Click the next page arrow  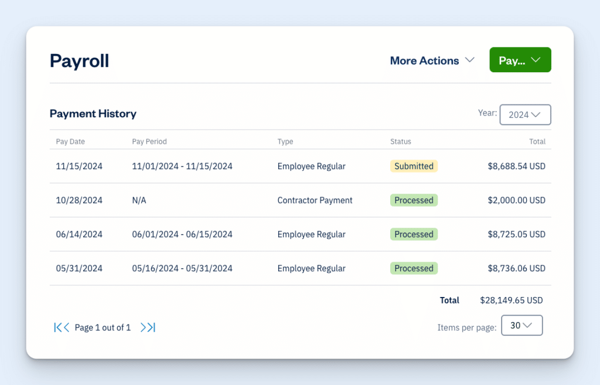point(144,327)
